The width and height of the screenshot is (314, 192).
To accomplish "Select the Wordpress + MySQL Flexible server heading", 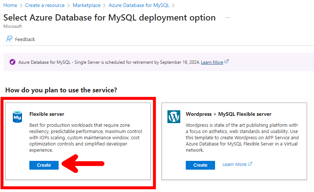I will coord(229,114).
